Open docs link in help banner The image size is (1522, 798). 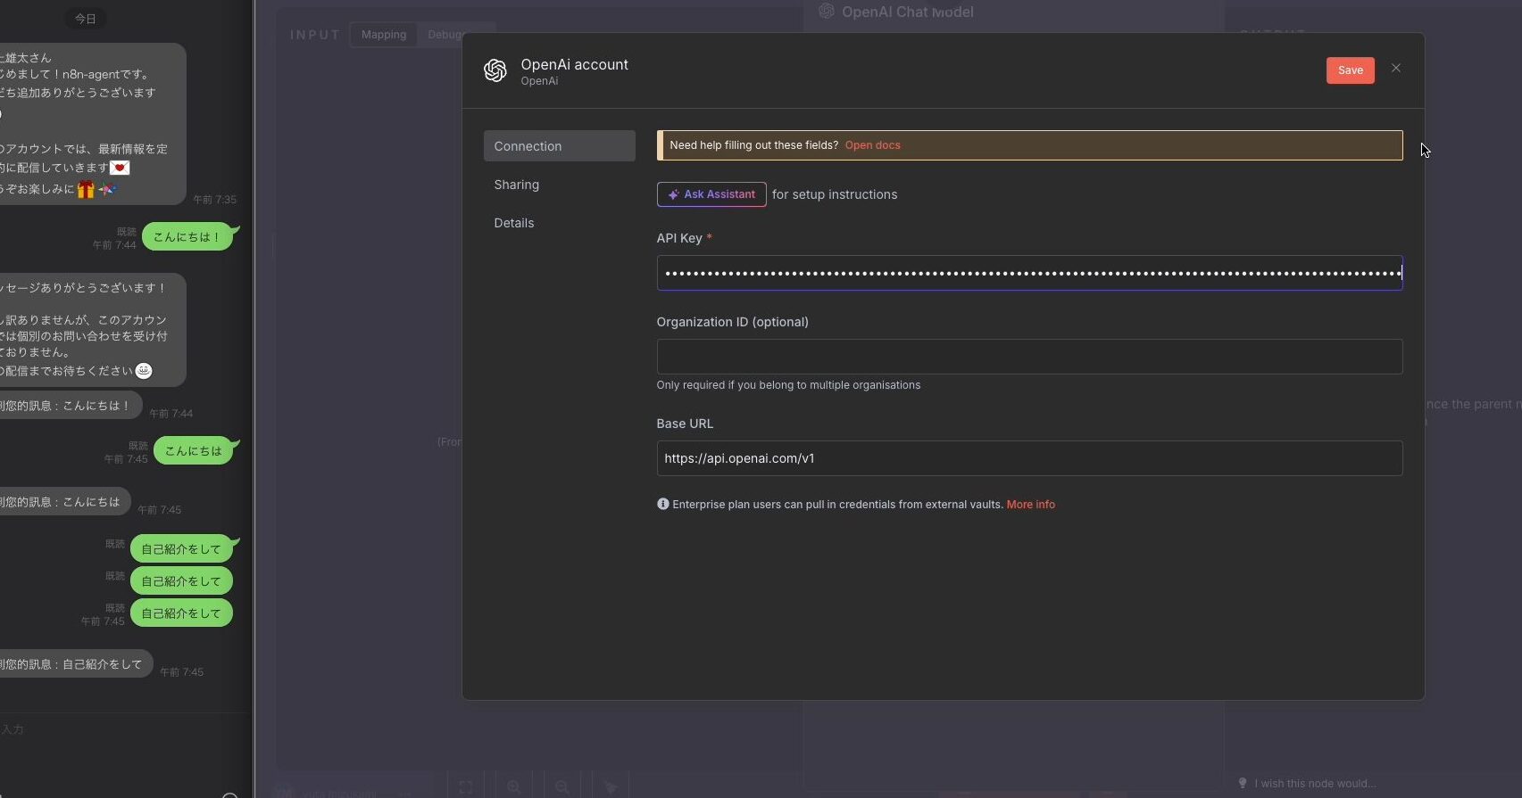872,145
